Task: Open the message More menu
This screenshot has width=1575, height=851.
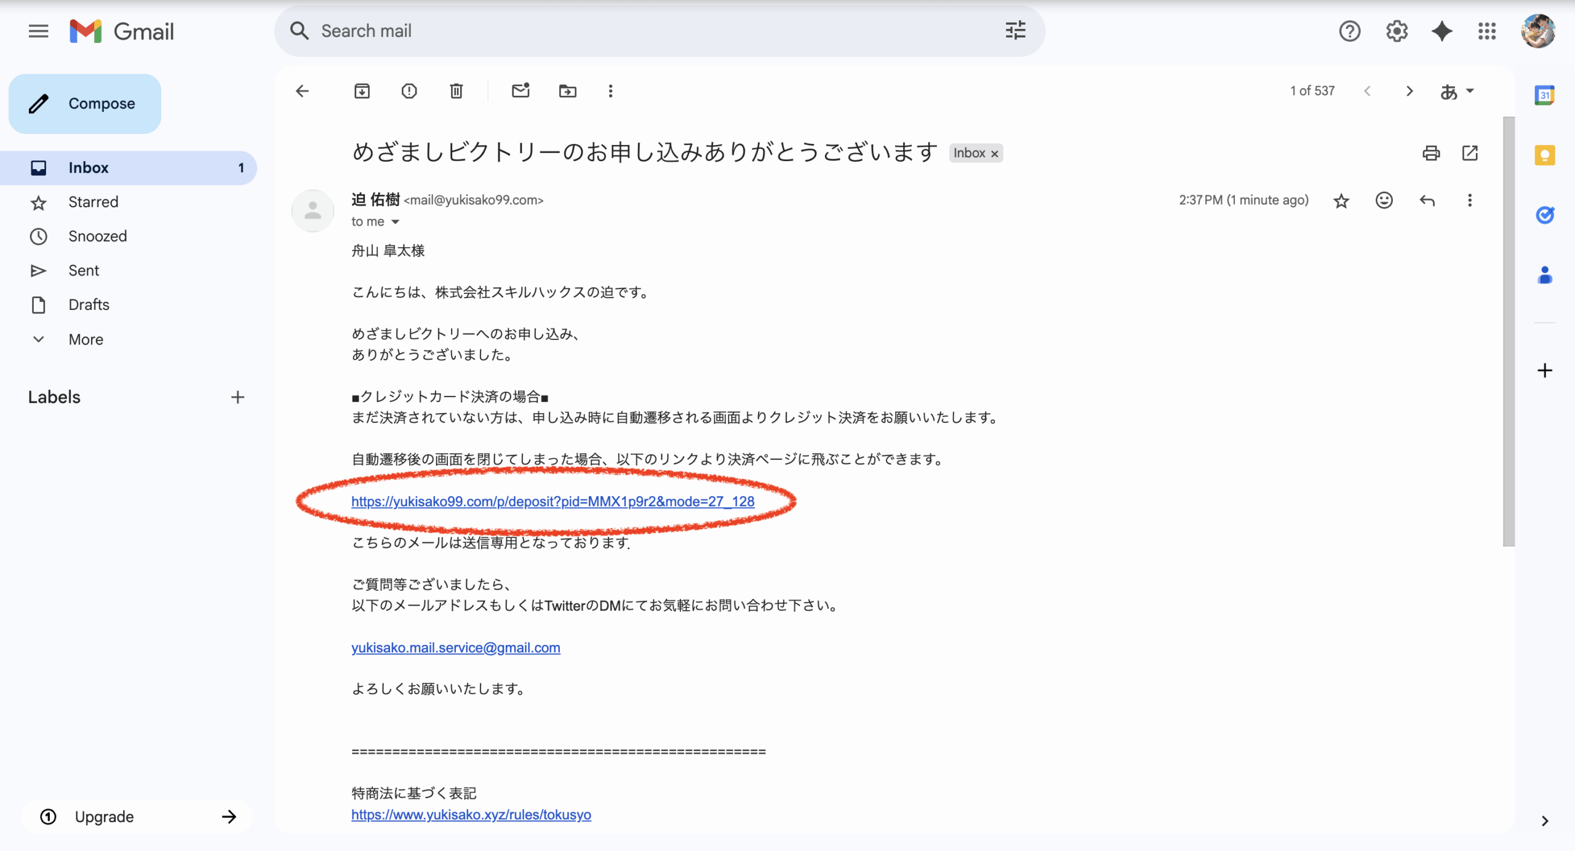Action: pos(1469,200)
